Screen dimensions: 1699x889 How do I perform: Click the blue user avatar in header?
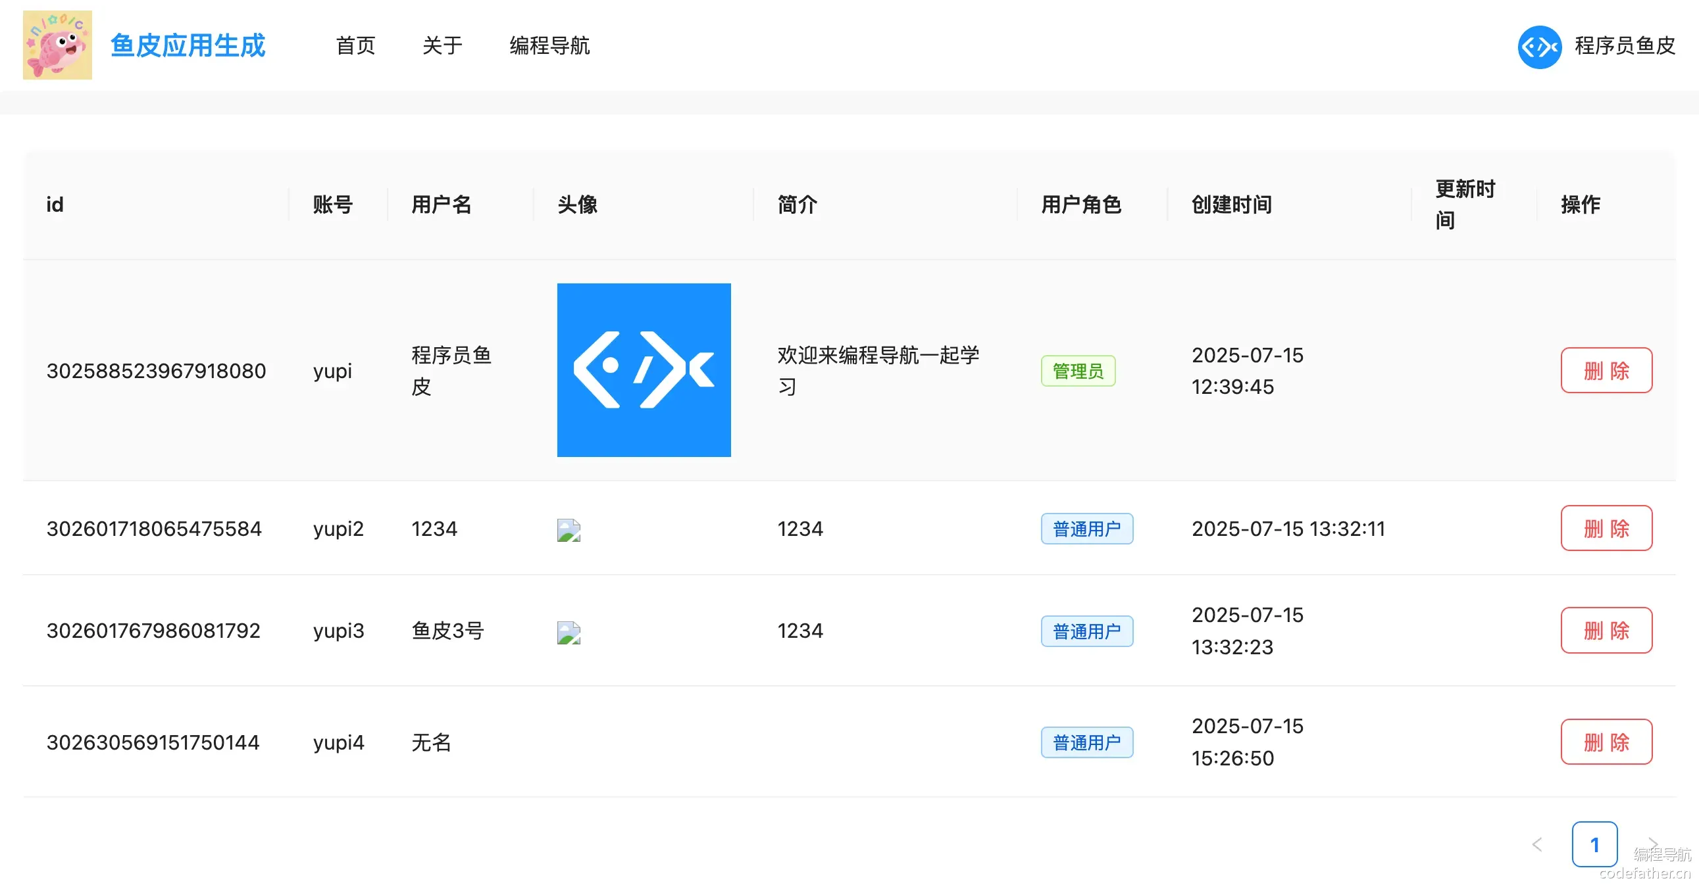point(1539,47)
